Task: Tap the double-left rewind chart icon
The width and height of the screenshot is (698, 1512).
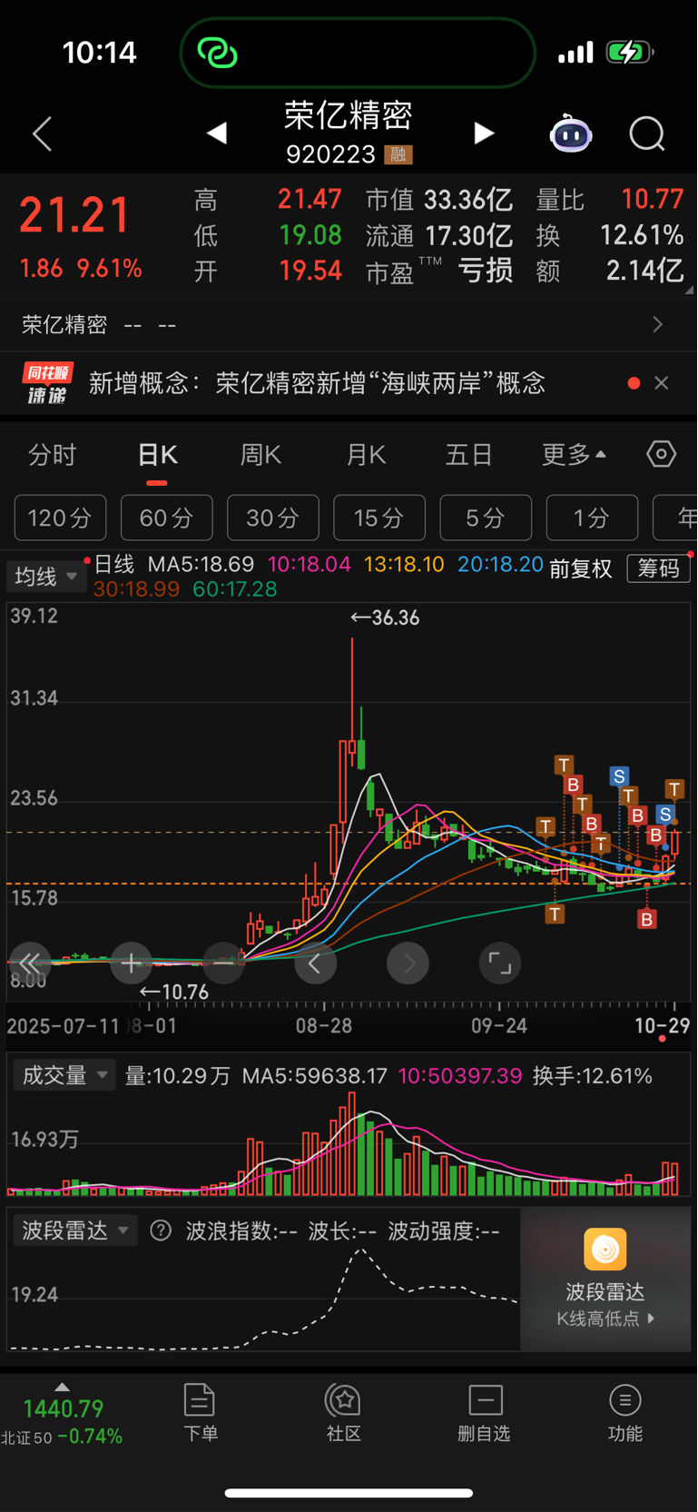Action: 30,963
